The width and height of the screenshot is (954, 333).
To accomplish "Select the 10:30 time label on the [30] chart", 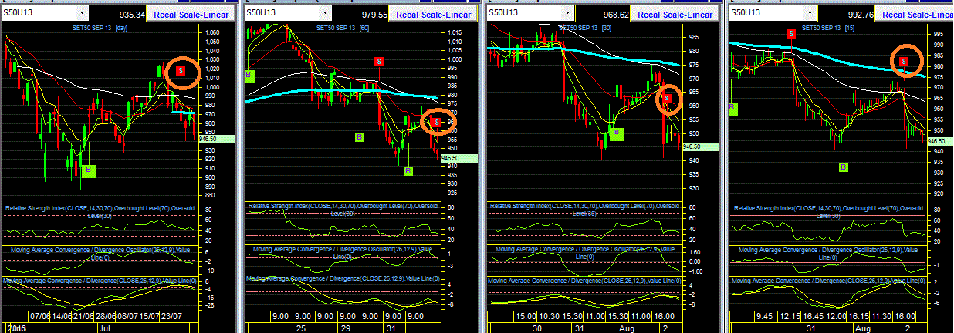I will tap(549, 317).
